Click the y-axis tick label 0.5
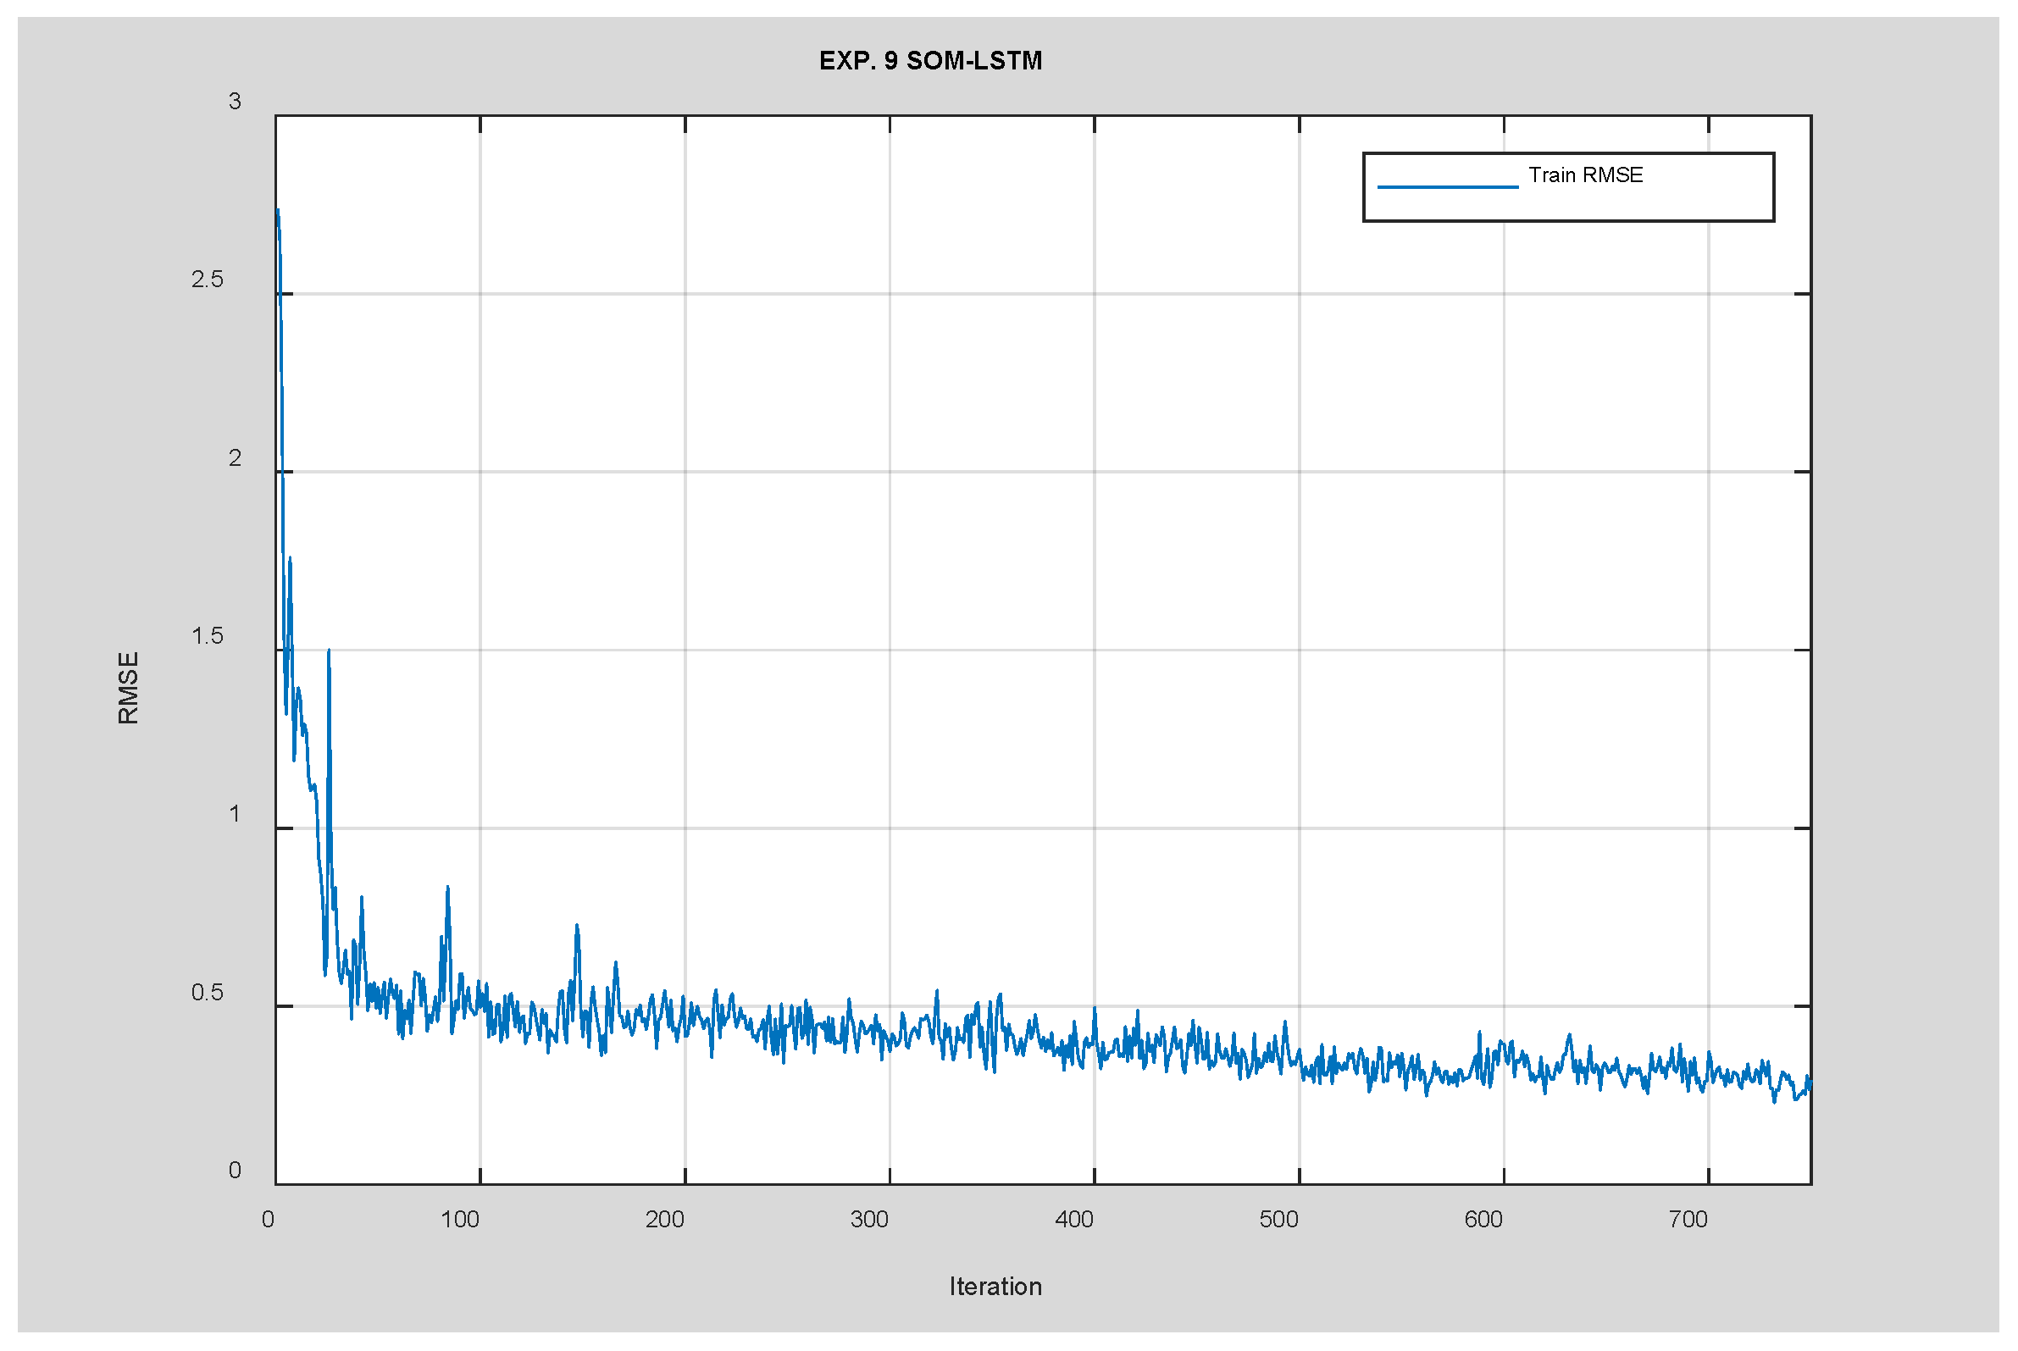The height and width of the screenshot is (1351, 2018). tap(207, 993)
